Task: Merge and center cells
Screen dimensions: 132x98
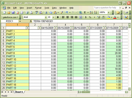Action: point(81,17)
